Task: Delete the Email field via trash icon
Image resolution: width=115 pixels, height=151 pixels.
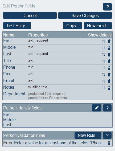Action: click(109, 81)
